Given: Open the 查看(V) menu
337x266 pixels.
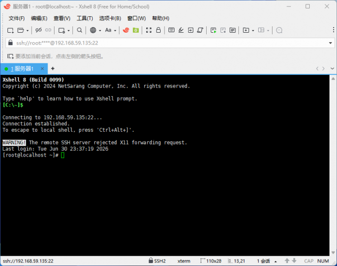Looking at the screenshot, I should pos(62,18).
